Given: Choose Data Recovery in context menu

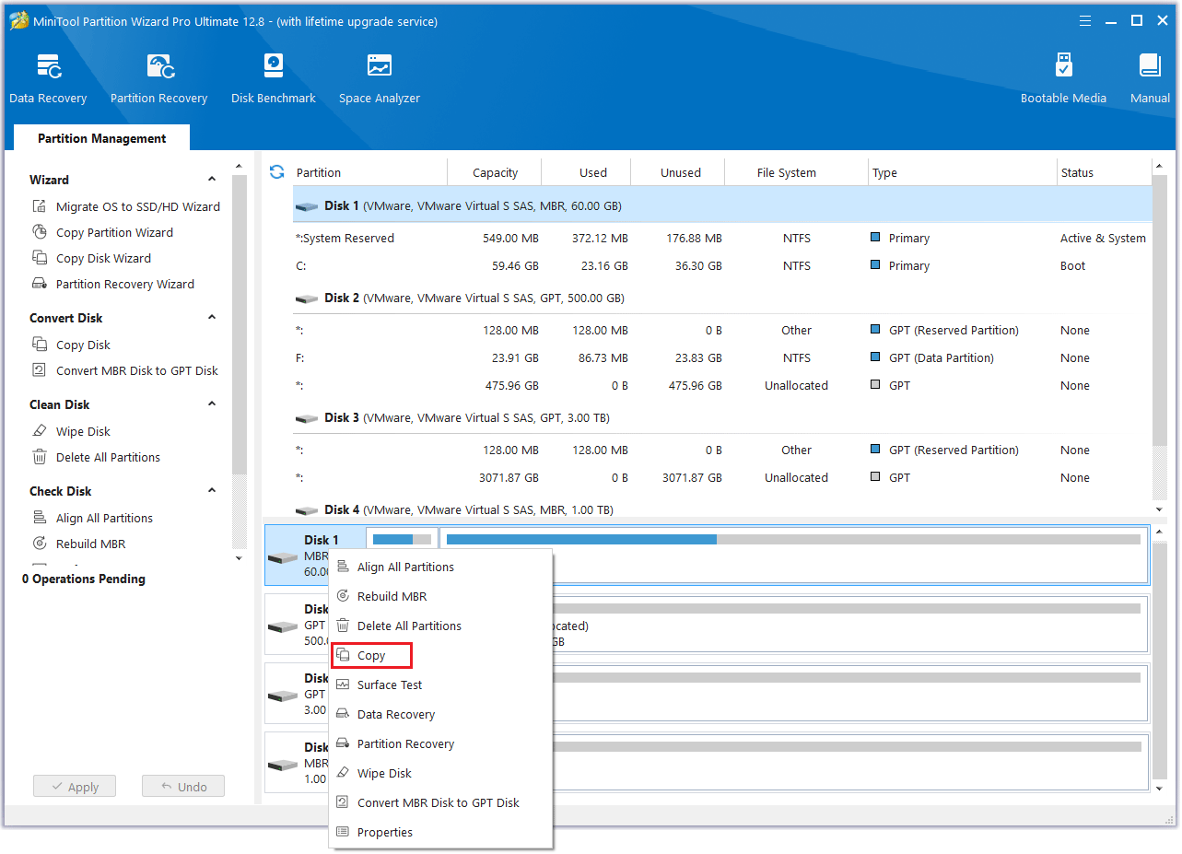Looking at the screenshot, I should tap(441, 714).
